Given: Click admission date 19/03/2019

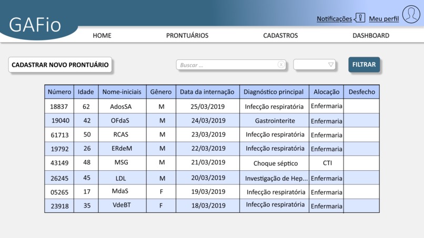Looking at the screenshot, I should pyautogui.click(x=208, y=192).
